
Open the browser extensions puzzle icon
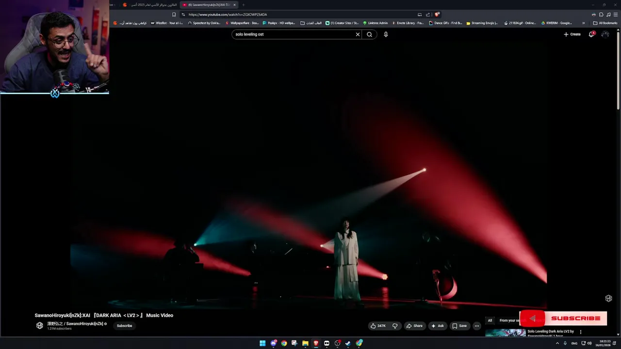tap(601, 15)
